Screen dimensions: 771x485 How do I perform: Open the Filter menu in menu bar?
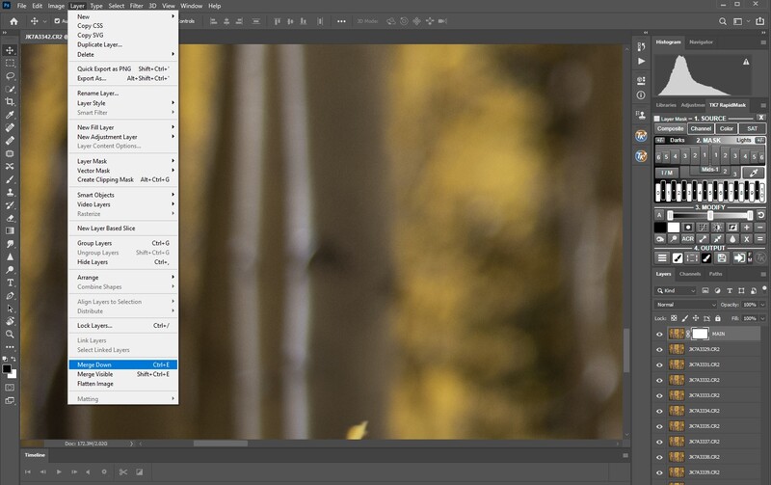pos(136,6)
